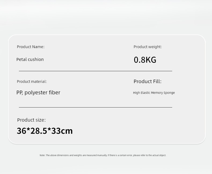This screenshot has width=212, height=174.
Task: Select PP, polyester fiber text
Action: (38, 92)
